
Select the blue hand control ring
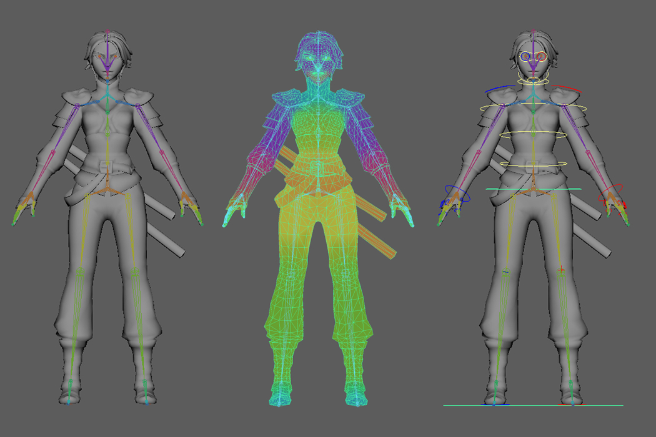pos(457,194)
